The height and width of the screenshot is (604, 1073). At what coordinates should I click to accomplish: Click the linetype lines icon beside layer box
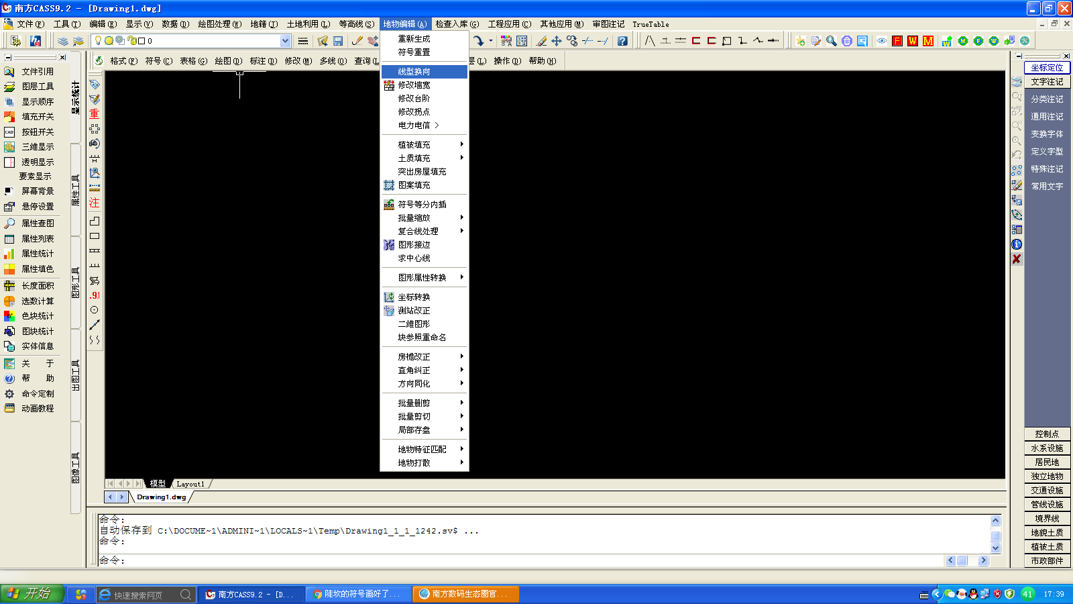click(x=303, y=41)
